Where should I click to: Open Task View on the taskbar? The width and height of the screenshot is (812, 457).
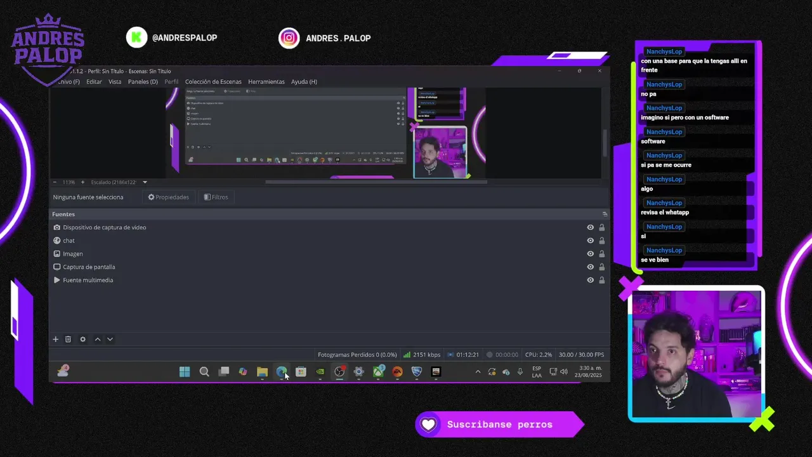[224, 372]
